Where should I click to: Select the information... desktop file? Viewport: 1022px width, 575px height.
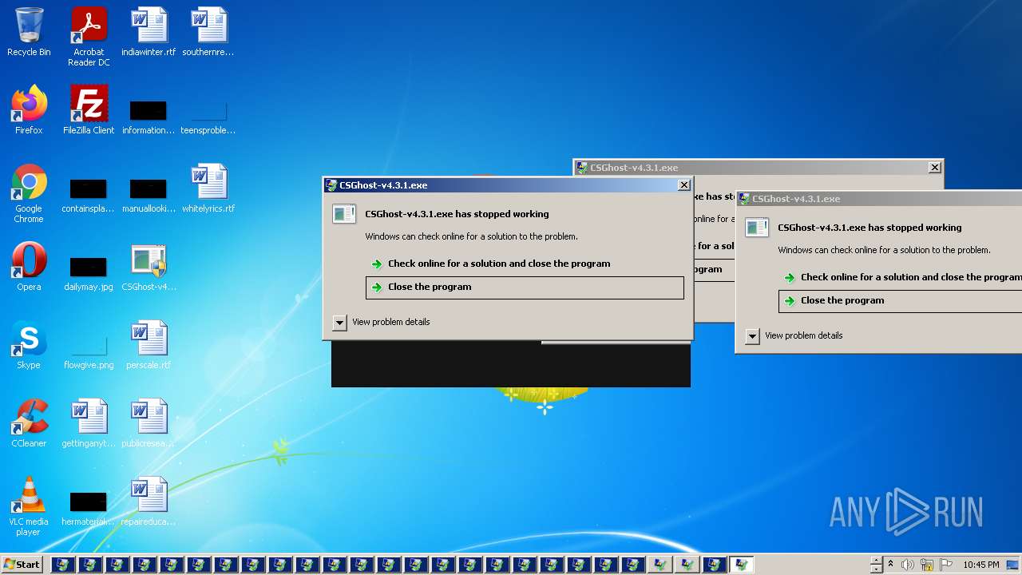[149, 117]
